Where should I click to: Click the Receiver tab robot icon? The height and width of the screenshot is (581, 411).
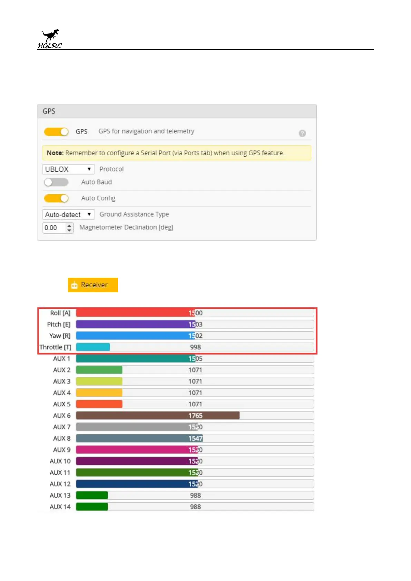[x=74, y=285]
